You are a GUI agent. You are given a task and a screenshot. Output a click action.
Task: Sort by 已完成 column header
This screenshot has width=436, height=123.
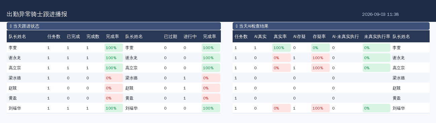73,36
